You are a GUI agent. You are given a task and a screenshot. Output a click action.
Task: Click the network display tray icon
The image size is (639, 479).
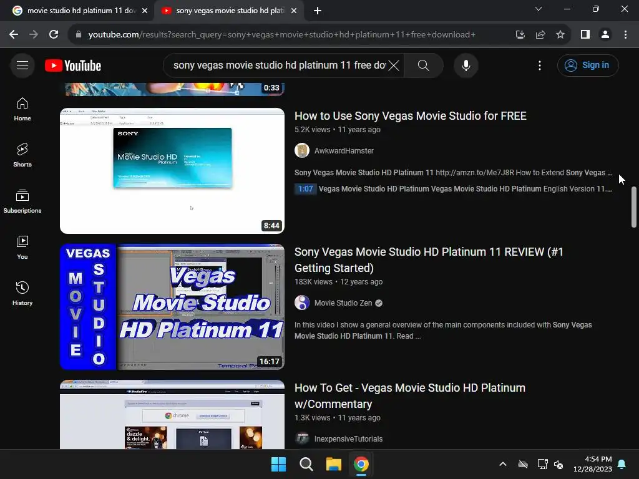pos(542,464)
